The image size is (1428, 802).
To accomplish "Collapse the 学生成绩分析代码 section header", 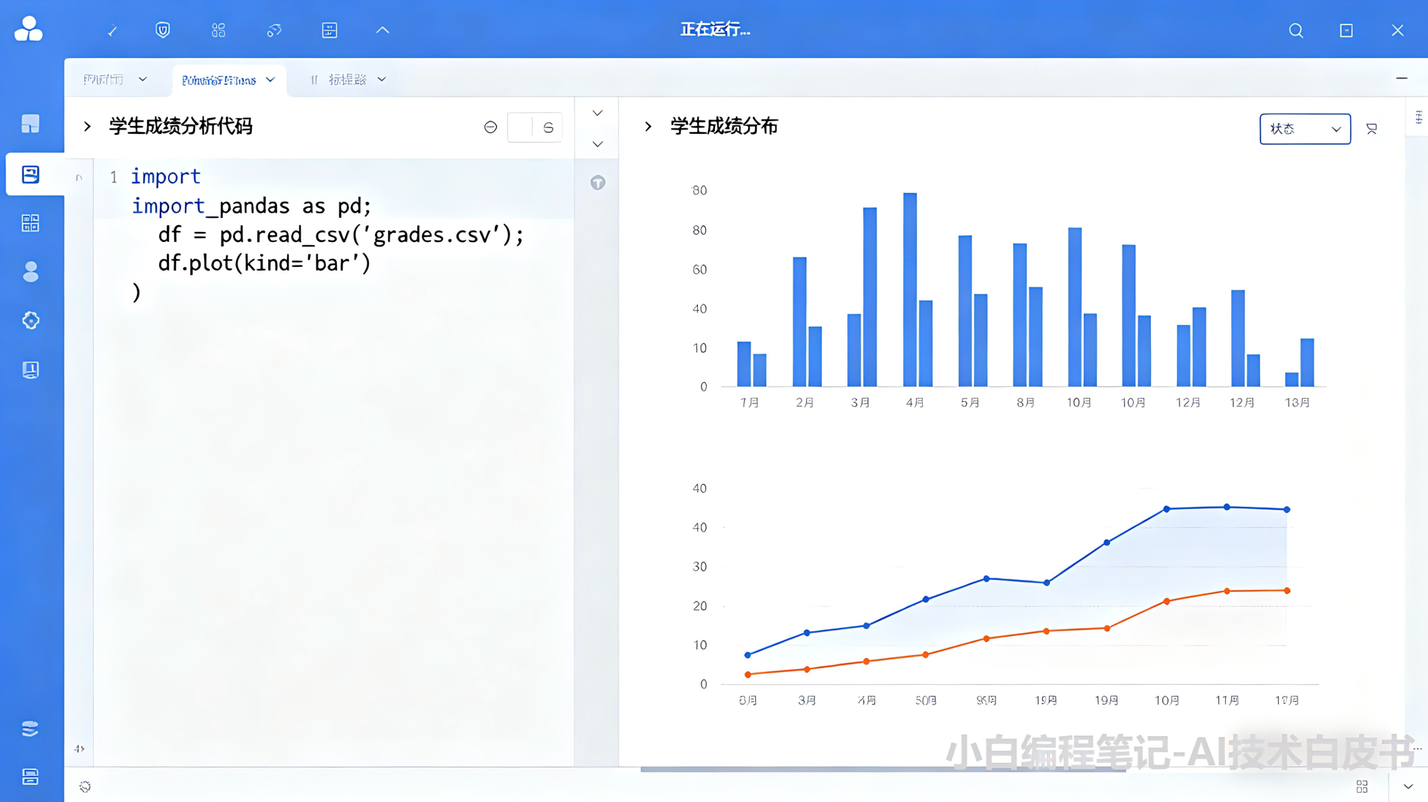I will point(88,127).
